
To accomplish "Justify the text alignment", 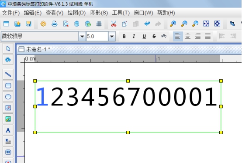I will tap(208, 36).
